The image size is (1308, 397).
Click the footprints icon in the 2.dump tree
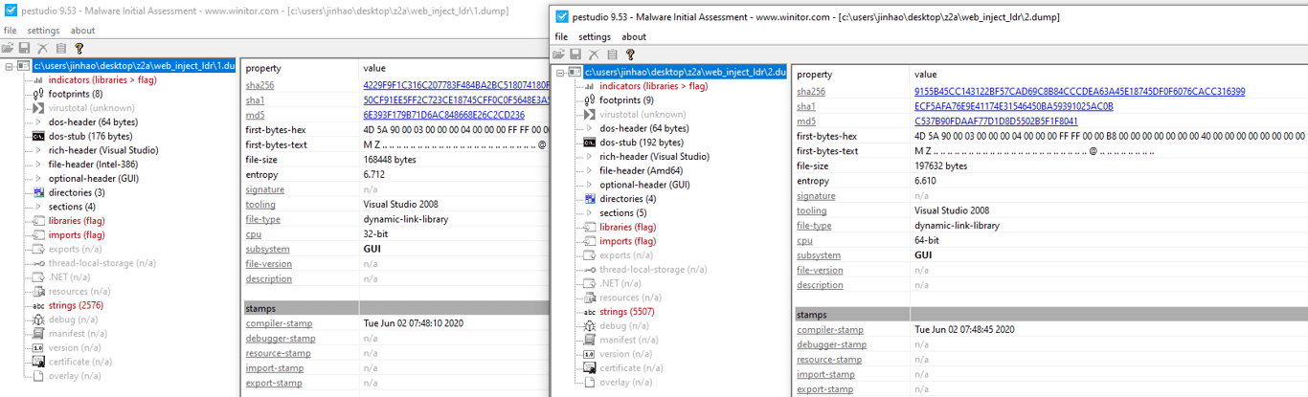tap(590, 100)
